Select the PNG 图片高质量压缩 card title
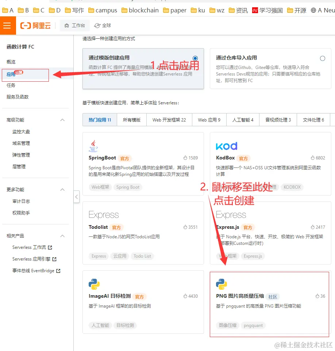This screenshot has height=351, width=335. click(x=240, y=296)
